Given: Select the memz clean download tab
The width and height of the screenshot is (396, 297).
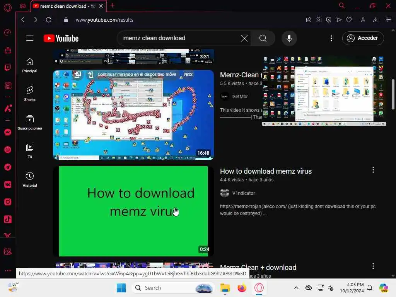Looking at the screenshot, I should [68, 6].
